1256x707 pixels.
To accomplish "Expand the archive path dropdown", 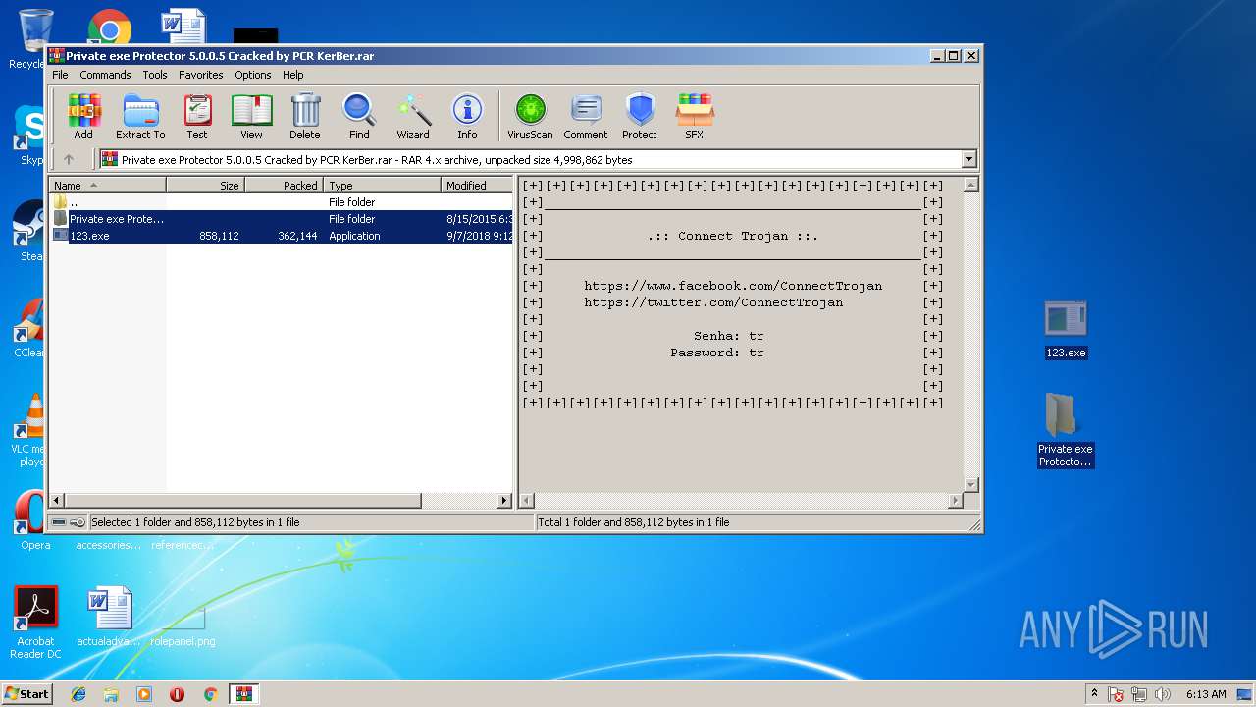I will pyautogui.click(x=969, y=159).
